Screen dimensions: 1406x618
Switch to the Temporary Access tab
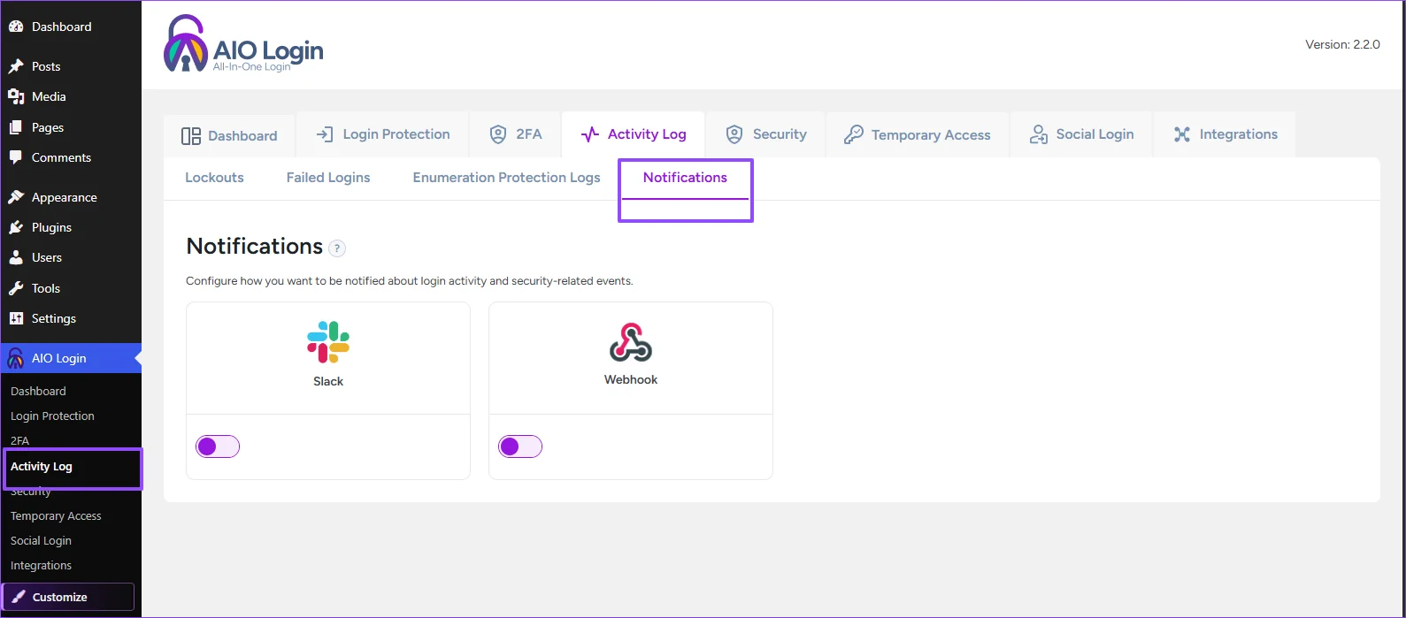(918, 134)
